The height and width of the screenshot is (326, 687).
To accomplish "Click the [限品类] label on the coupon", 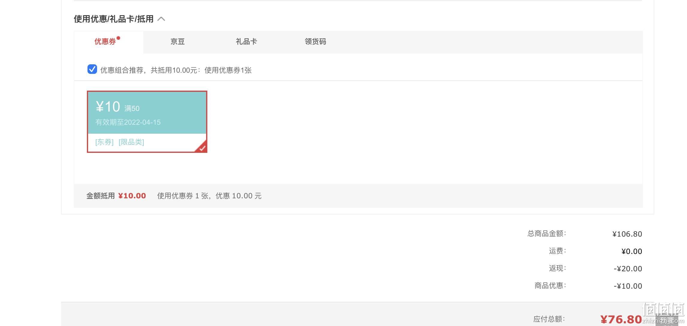I will point(131,142).
